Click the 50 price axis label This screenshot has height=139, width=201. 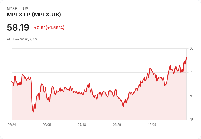(x=191, y=96)
